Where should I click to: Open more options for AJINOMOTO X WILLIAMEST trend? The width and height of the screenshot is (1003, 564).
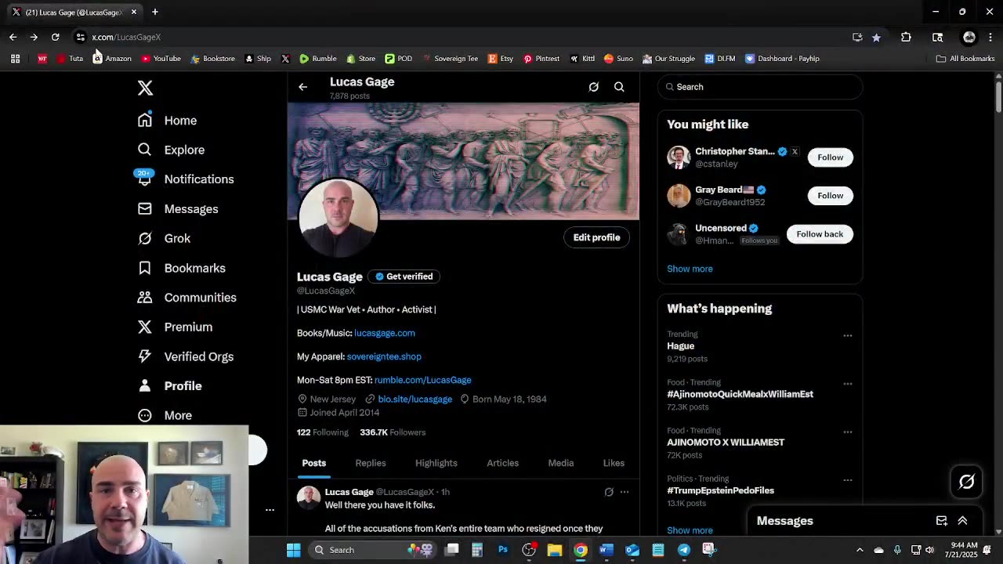point(847,432)
